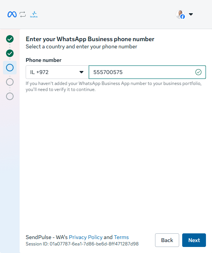Open the IL +972 country code dropdown
This screenshot has height=253, width=212.
click(x=57, y=72)
